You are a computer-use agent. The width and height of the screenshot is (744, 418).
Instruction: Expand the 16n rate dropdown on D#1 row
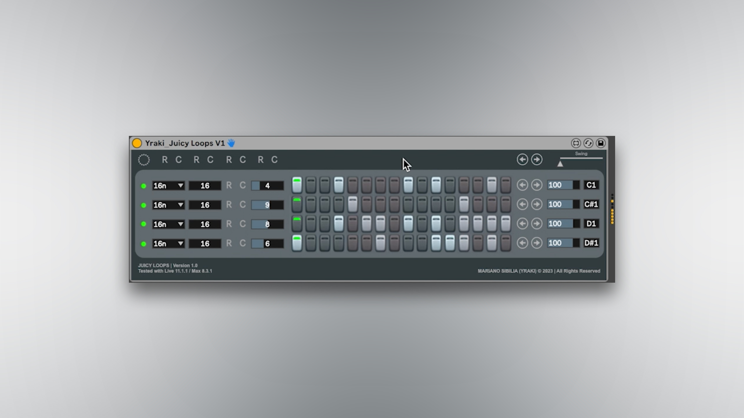pos(168,243)
